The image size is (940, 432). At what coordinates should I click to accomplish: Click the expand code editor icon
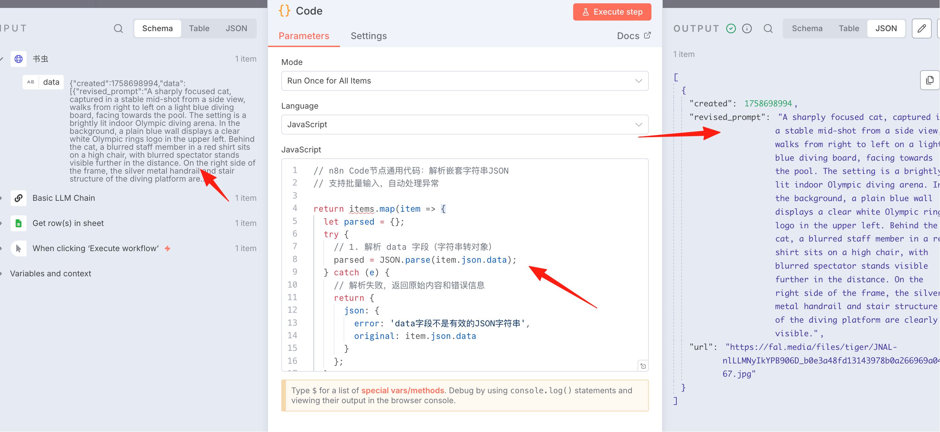click(643, 366)
